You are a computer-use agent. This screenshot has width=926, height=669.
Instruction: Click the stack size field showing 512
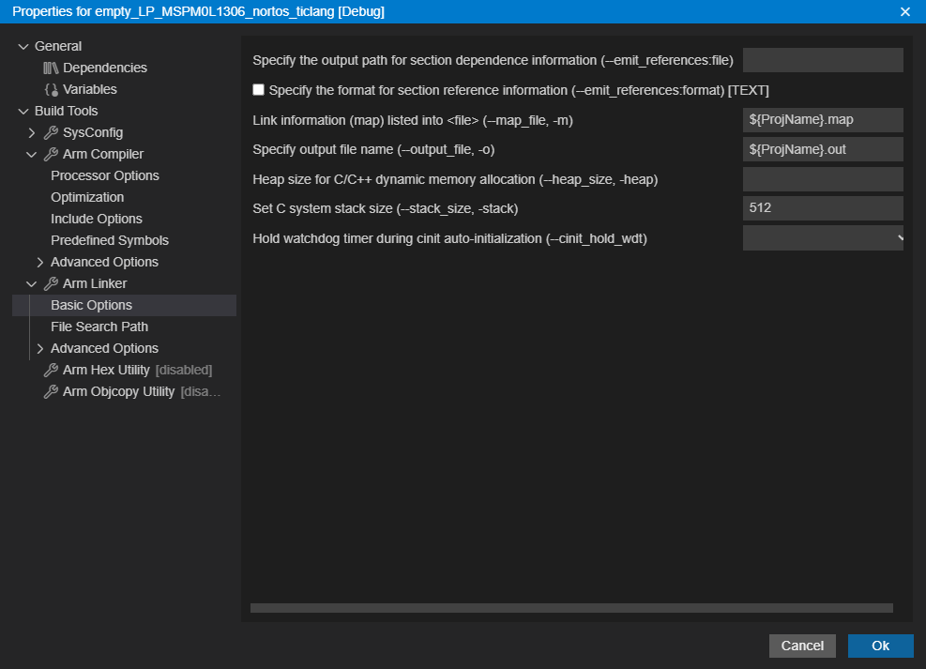pyautogui.click(x=823, y=208)
